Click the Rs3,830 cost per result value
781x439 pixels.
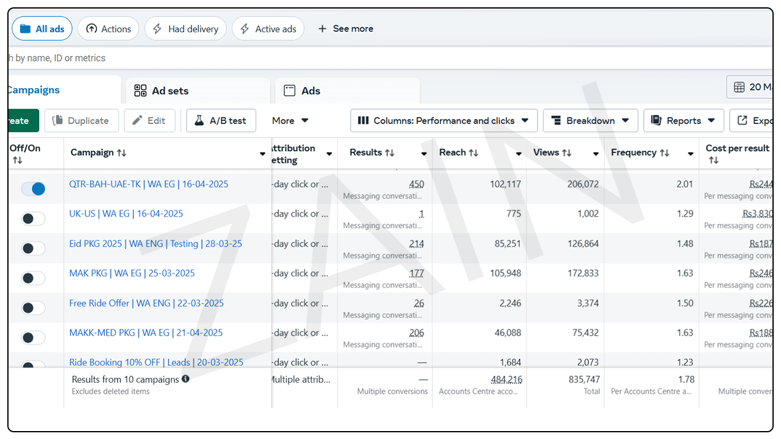point(757,214)
